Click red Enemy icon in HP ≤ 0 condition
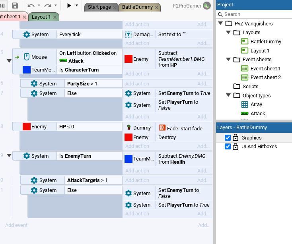Screen dimensions: 292x244 coord(27,126)
